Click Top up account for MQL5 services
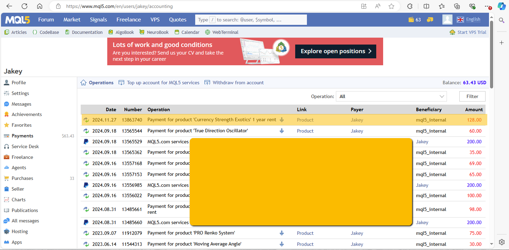Viewport: 509px width, 250px height. 159,83
